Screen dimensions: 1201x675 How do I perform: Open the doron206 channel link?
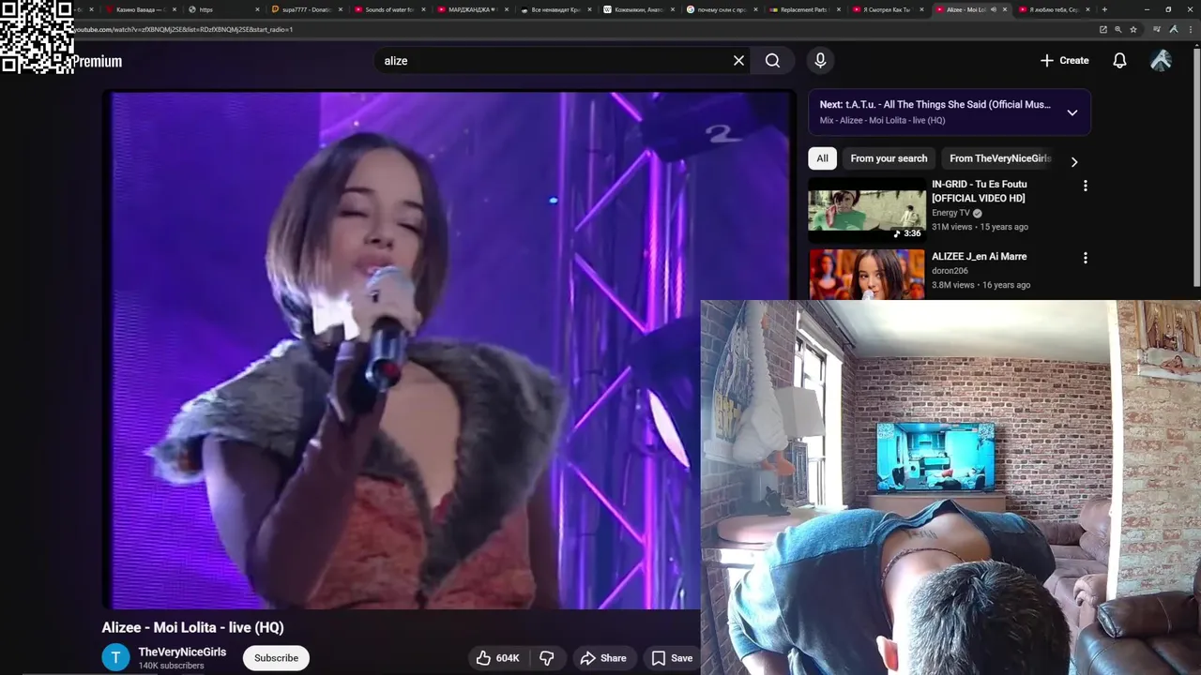(950, 271)
